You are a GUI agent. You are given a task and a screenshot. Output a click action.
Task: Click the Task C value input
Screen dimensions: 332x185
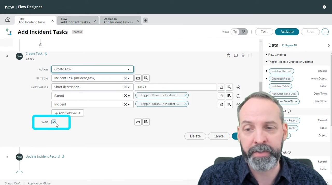click(176, 87)
